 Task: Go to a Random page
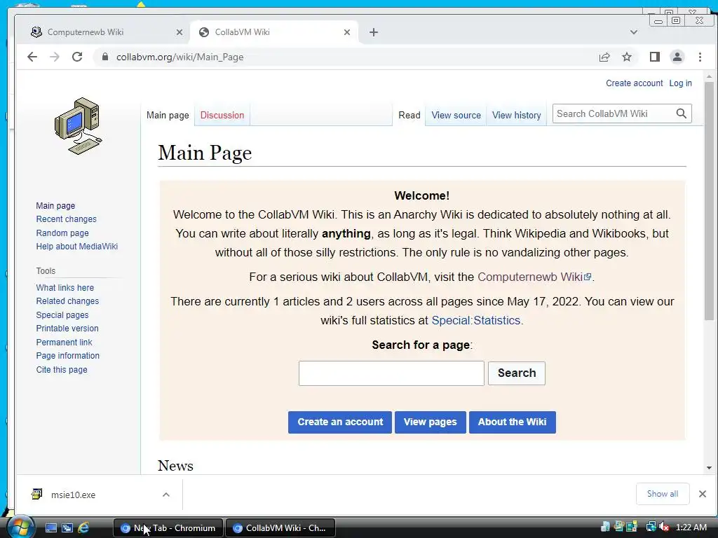click(x=62, y=233)
